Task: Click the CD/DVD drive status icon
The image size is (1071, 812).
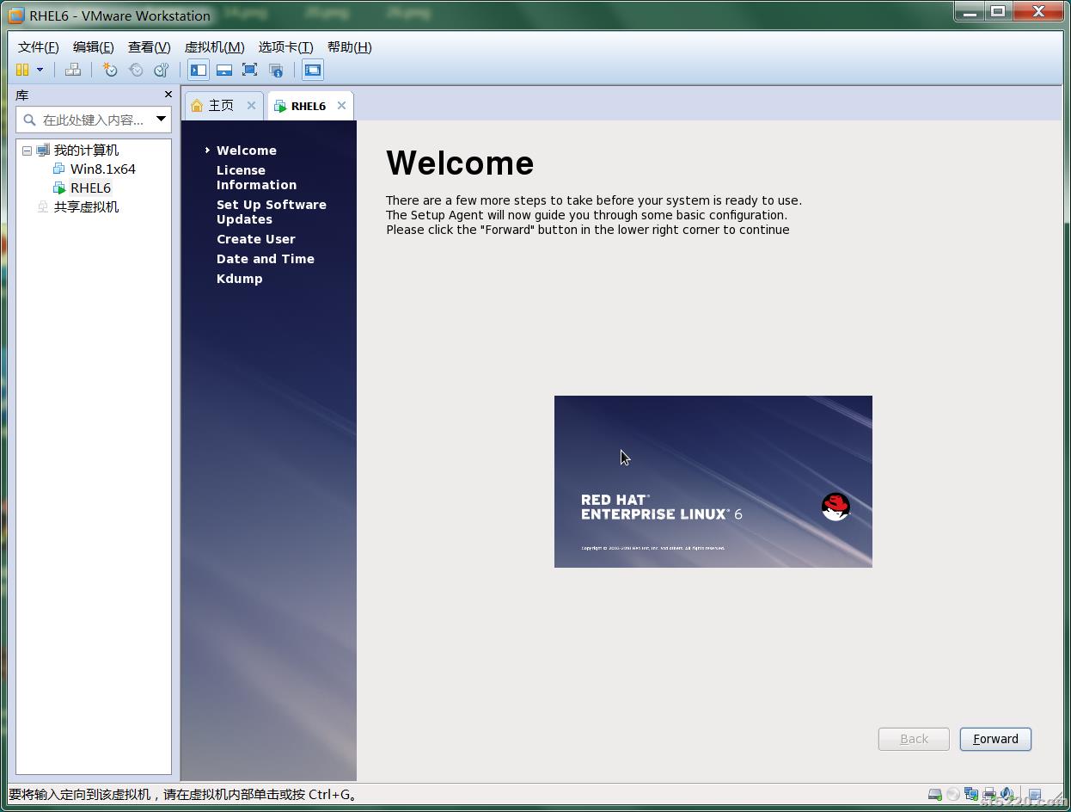Action: pos(953,794)
